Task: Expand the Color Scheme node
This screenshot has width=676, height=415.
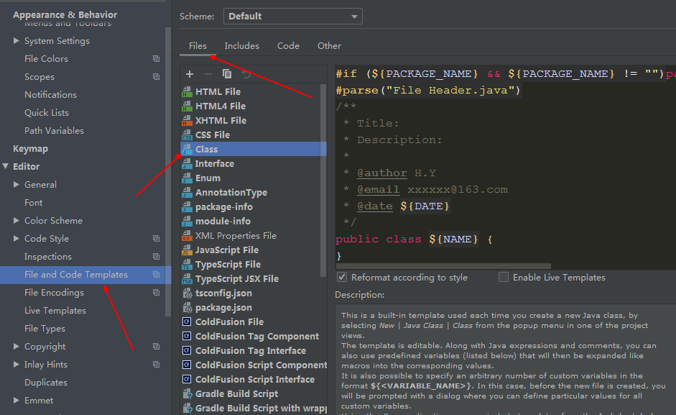Action: pos(17,220)
